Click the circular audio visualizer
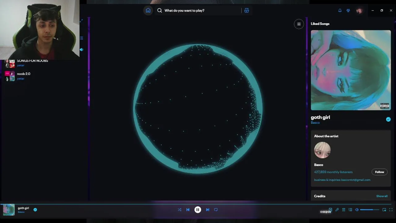This screenshot has width=396, height=223. click(198, 108)
